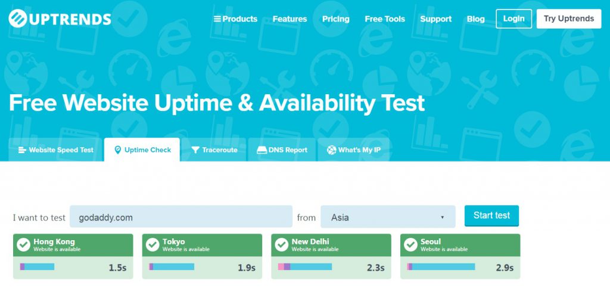This screenshot has height=295, width=610.
Task: Click the DNS Report drive icon
Action: point(262,150)
